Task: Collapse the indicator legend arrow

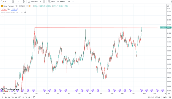Action: point(2,15)
